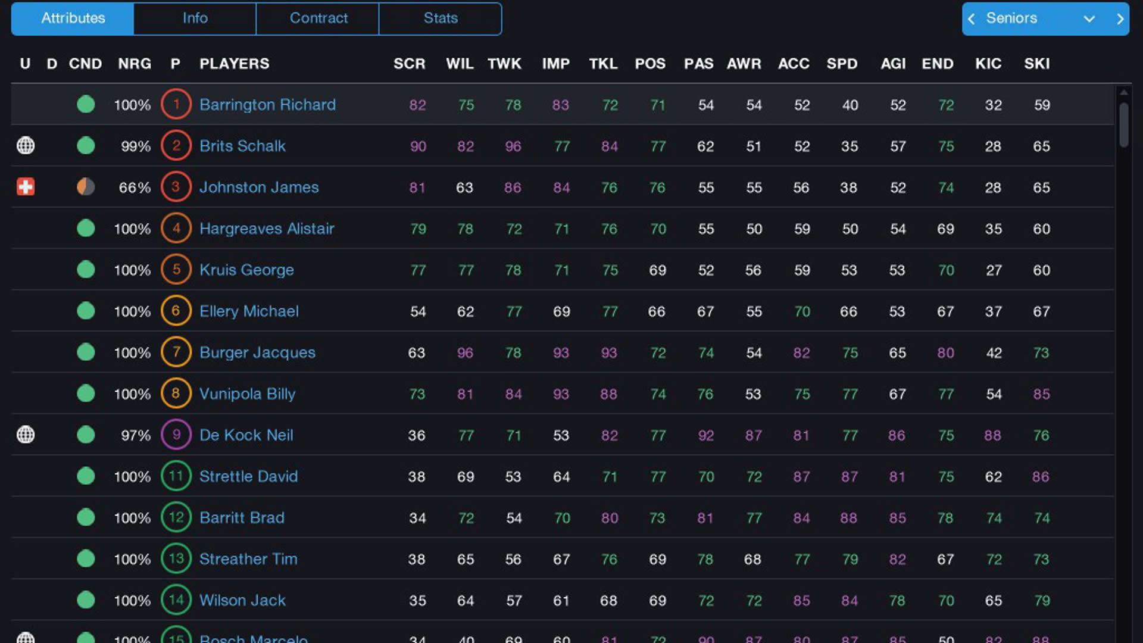
Task: Sort by the SKI column header
Action: (x=1036, y=64)
